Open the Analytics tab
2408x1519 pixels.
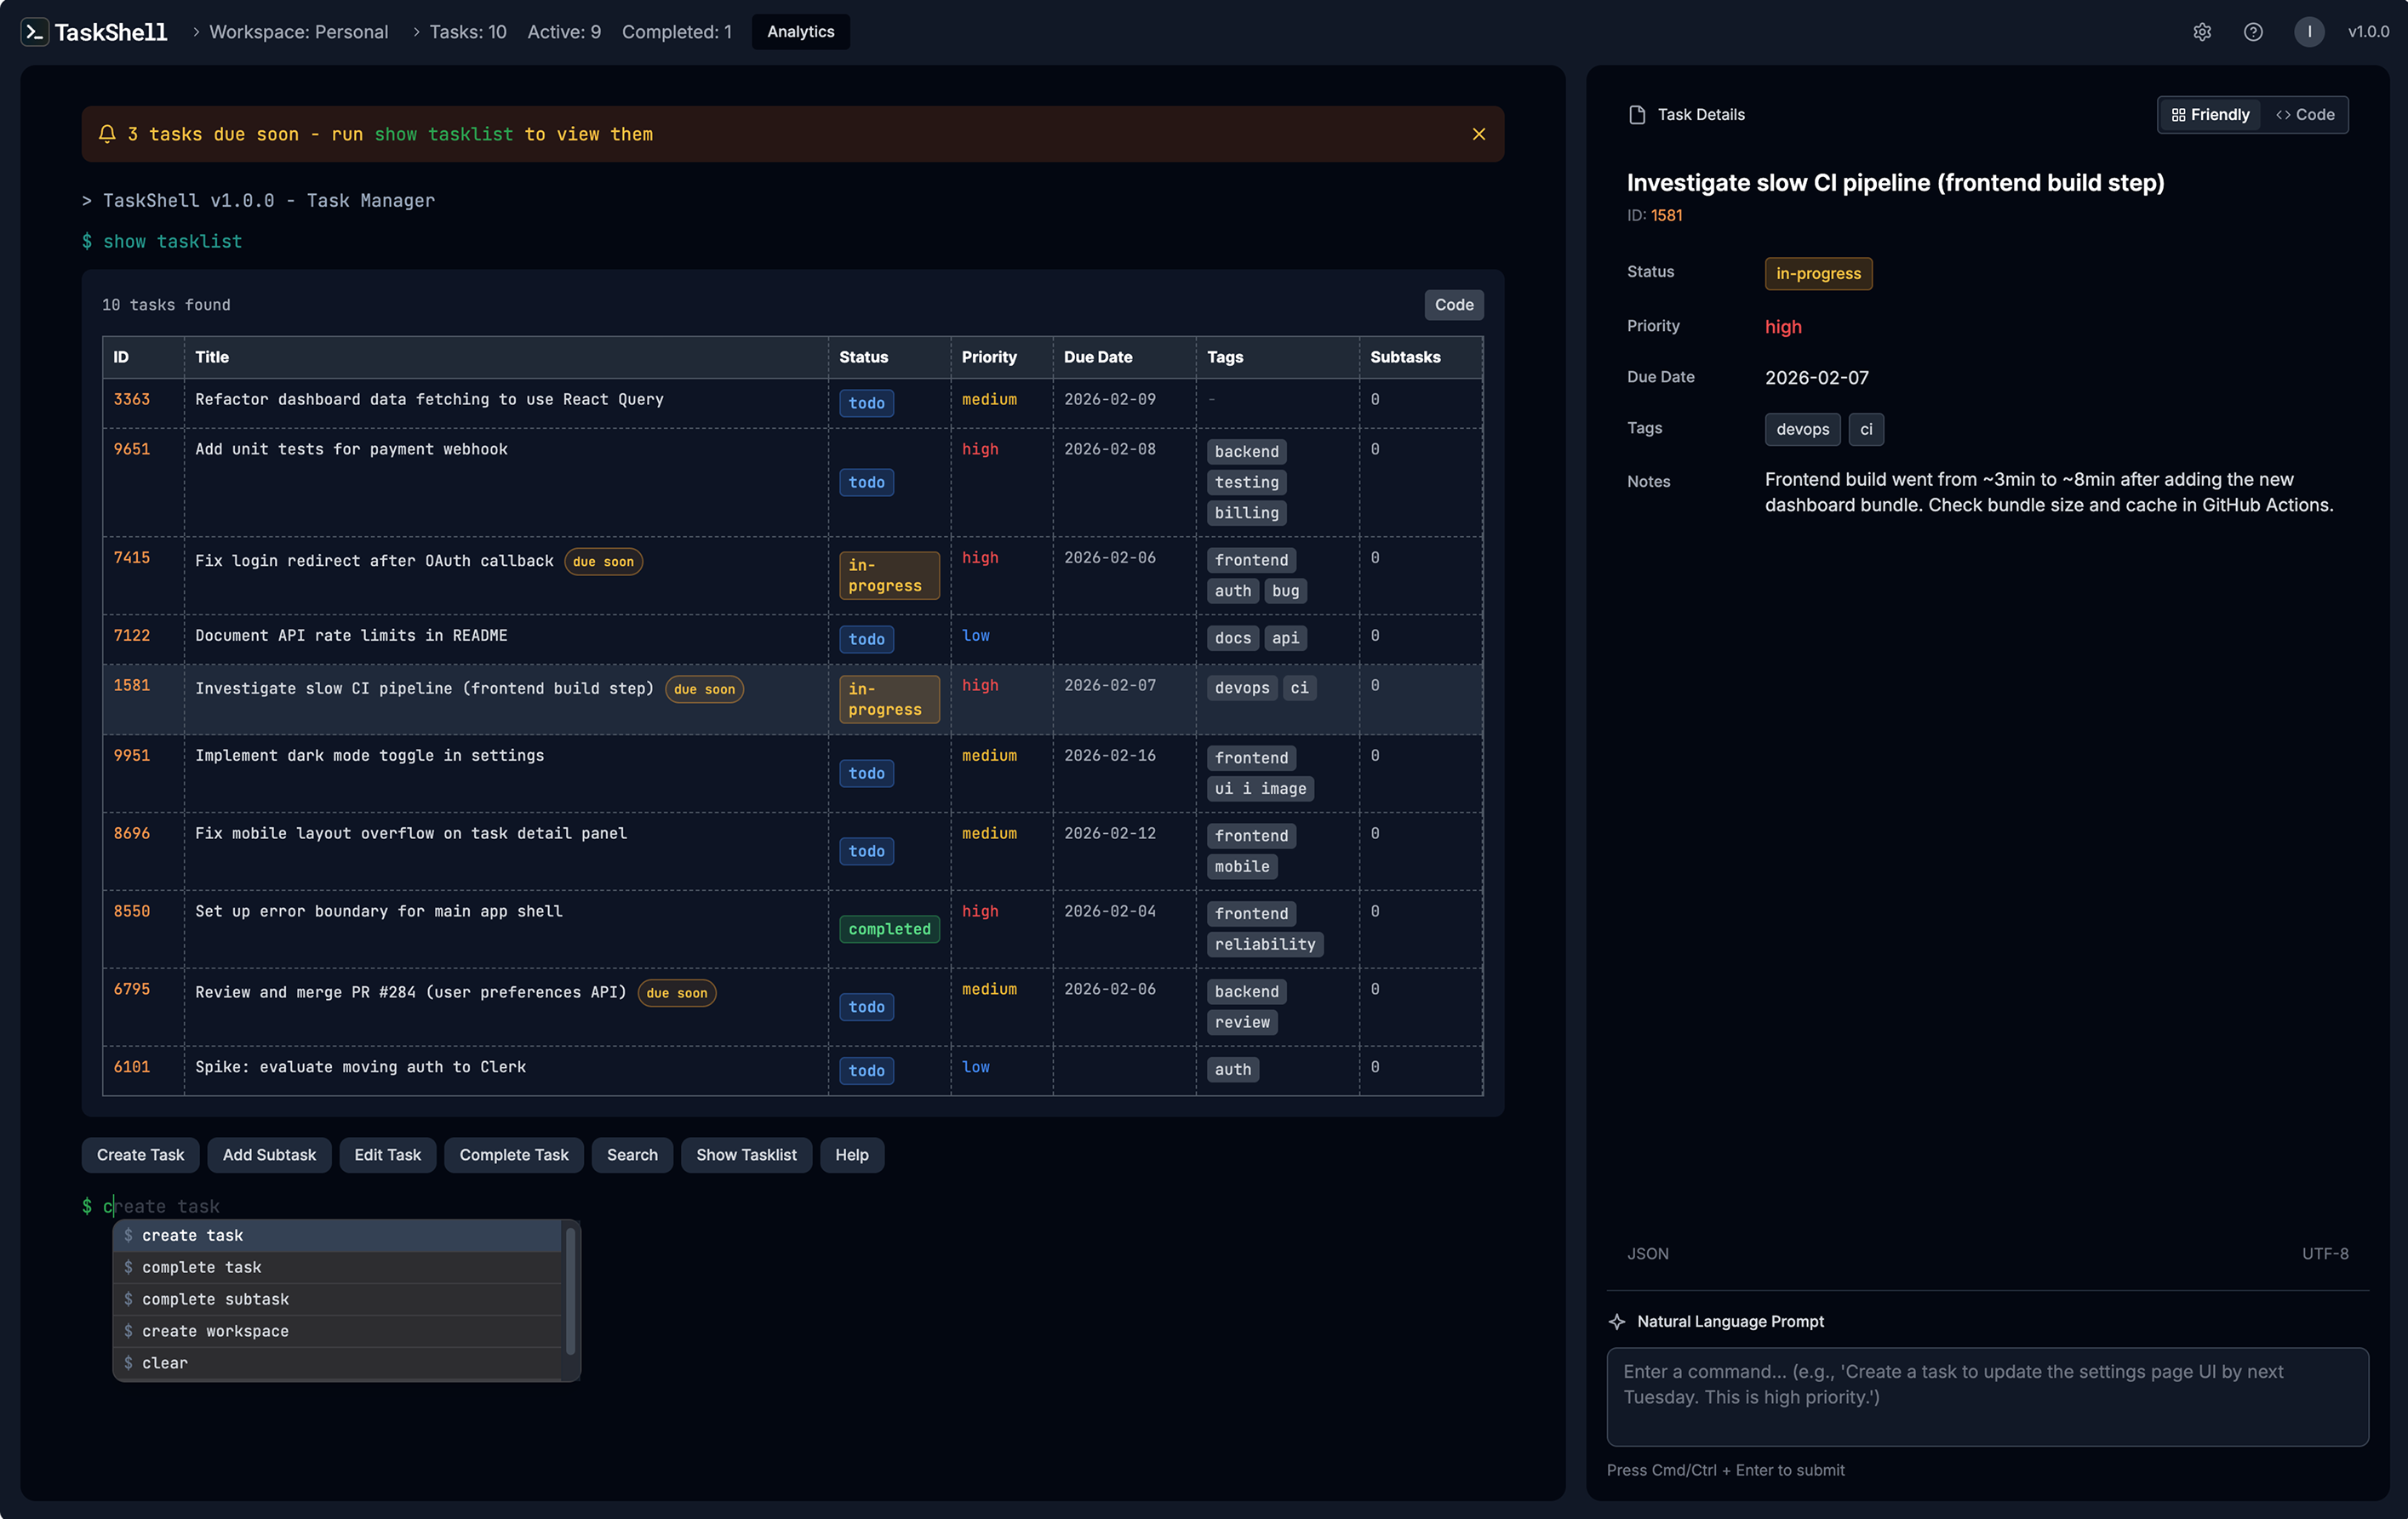tap(799, 31)
